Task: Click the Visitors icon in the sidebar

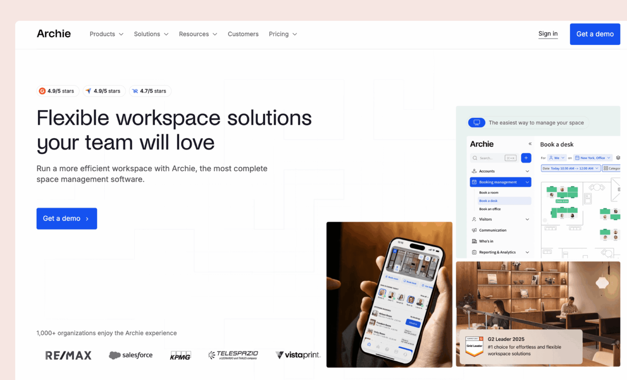Action: (474, 219)
